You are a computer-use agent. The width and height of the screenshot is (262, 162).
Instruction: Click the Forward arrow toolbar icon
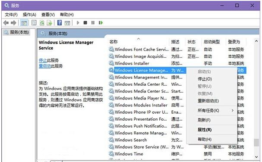point(13,23)
